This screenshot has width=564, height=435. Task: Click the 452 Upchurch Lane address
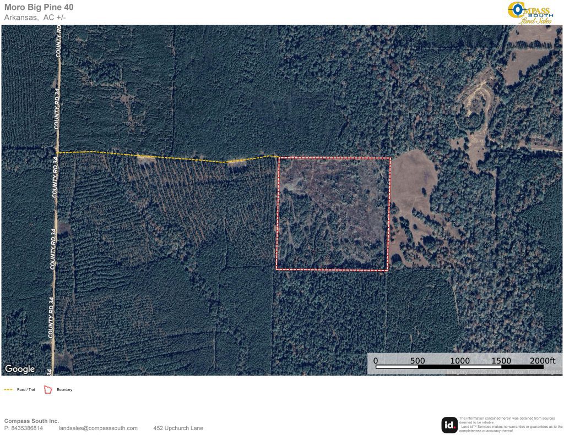tap(178, 428)
